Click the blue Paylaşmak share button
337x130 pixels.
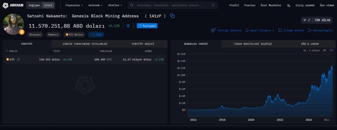pos(147,26)
